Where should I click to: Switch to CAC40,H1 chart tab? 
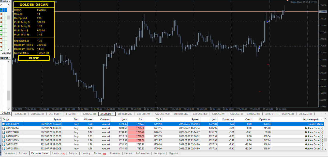click(x=20, y=114)
